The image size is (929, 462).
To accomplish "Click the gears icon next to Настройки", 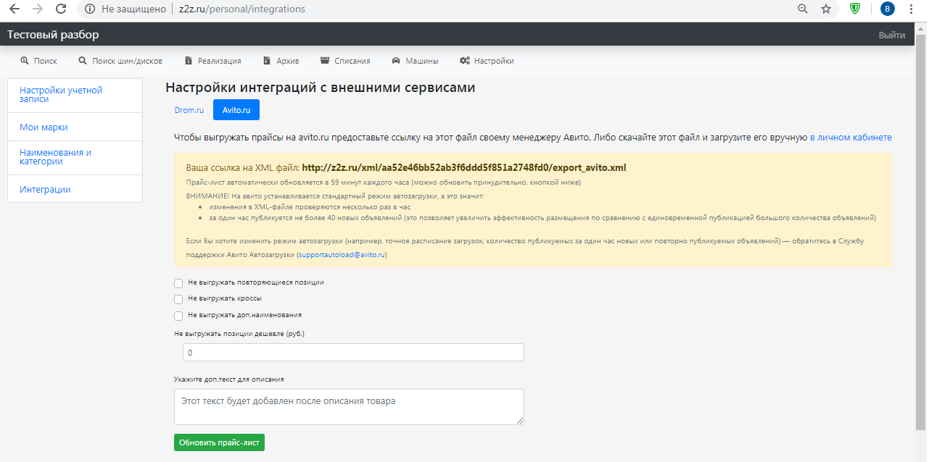I will [x=465, y=61].
